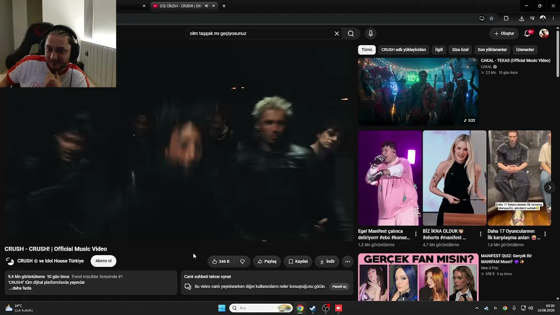The height and width of the screenshot is (315, 560).
Task: Open the Ege! Manifest çalınca short
Action: click(x=390, y=178)
